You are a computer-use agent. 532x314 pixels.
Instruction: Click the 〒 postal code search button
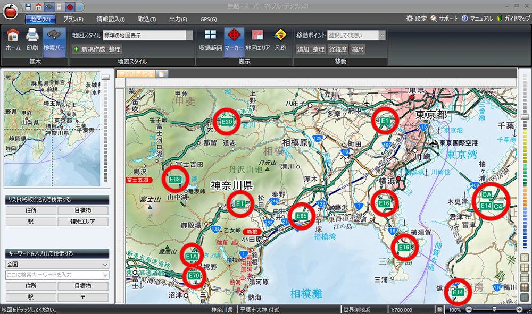click(x=83, y=297)
